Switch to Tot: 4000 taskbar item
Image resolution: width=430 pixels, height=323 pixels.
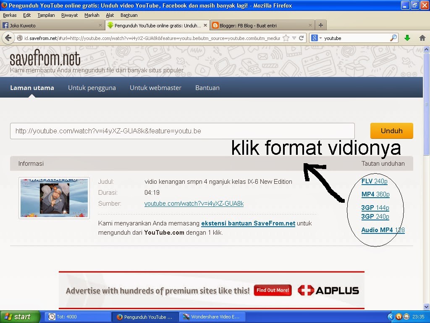(x=78, y=317)
